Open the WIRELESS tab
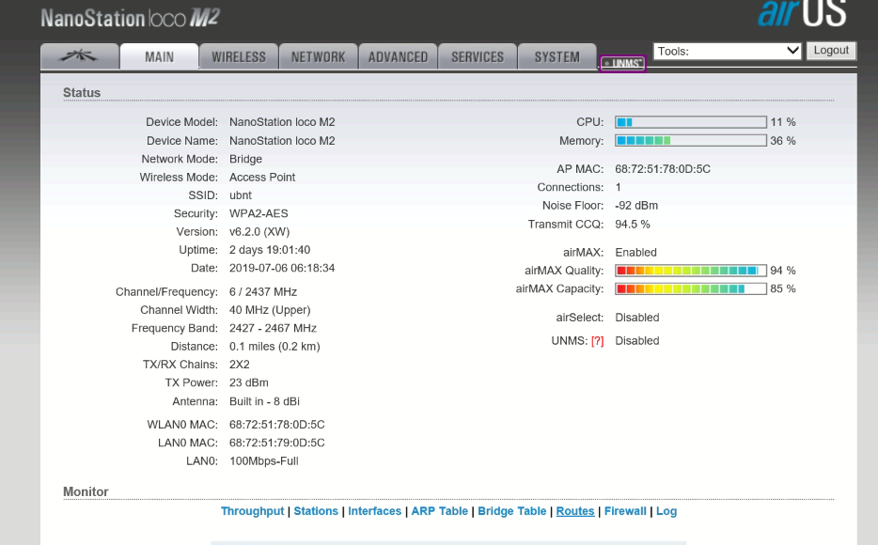Screen dimensions: 878x545 point(239,56)
